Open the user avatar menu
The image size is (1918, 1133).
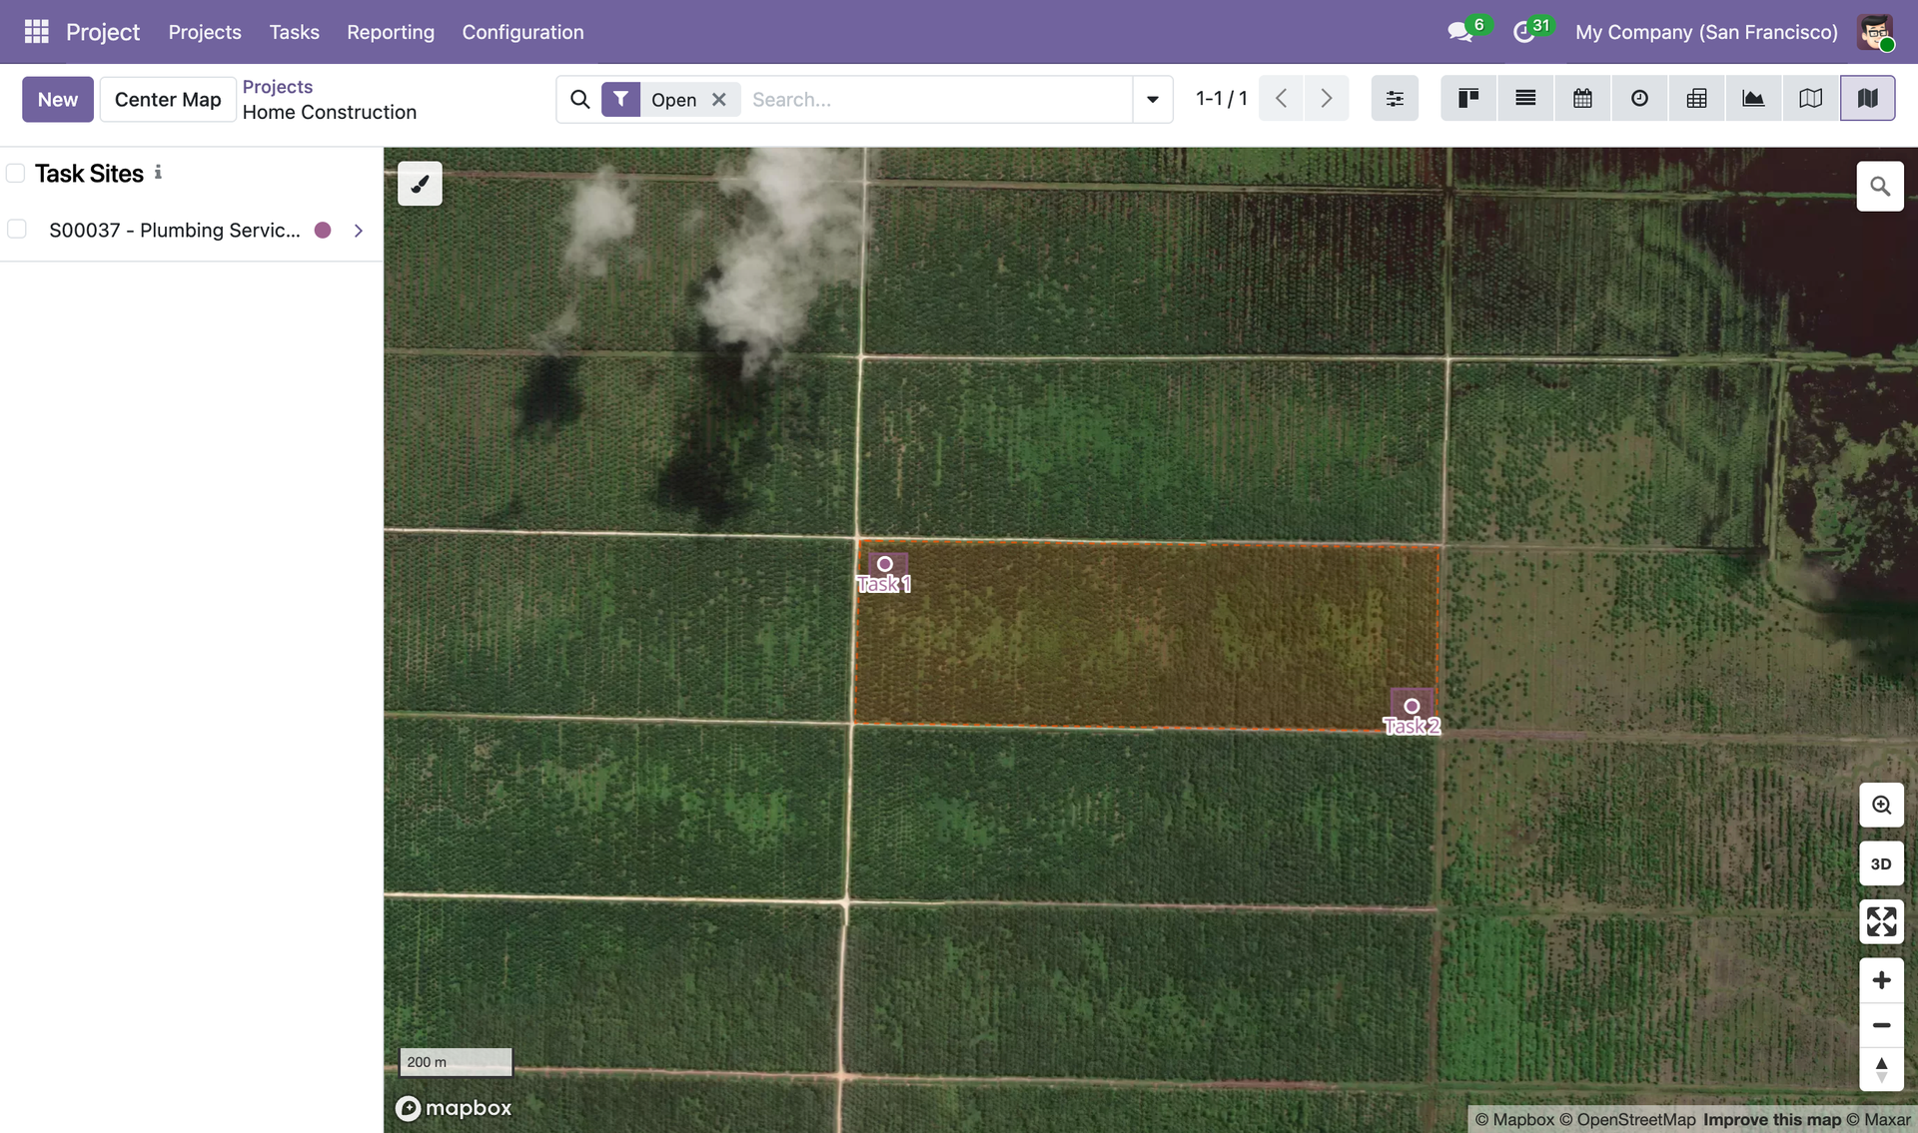click(1875, 32)
